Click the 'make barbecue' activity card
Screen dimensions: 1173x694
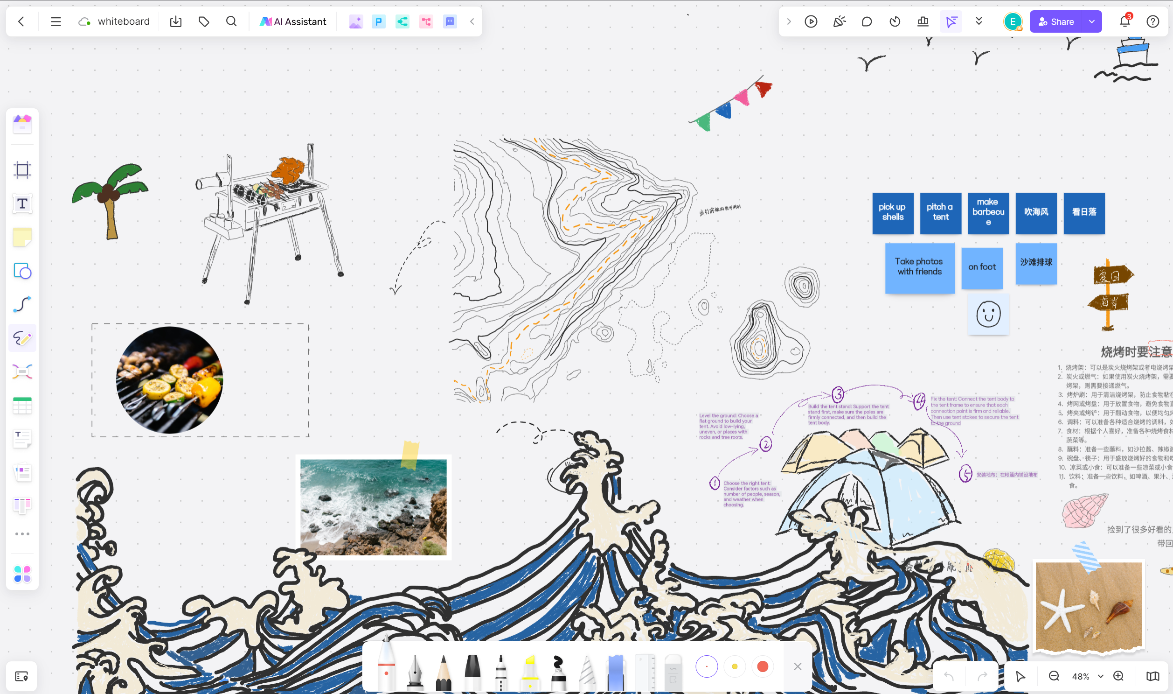988,211
